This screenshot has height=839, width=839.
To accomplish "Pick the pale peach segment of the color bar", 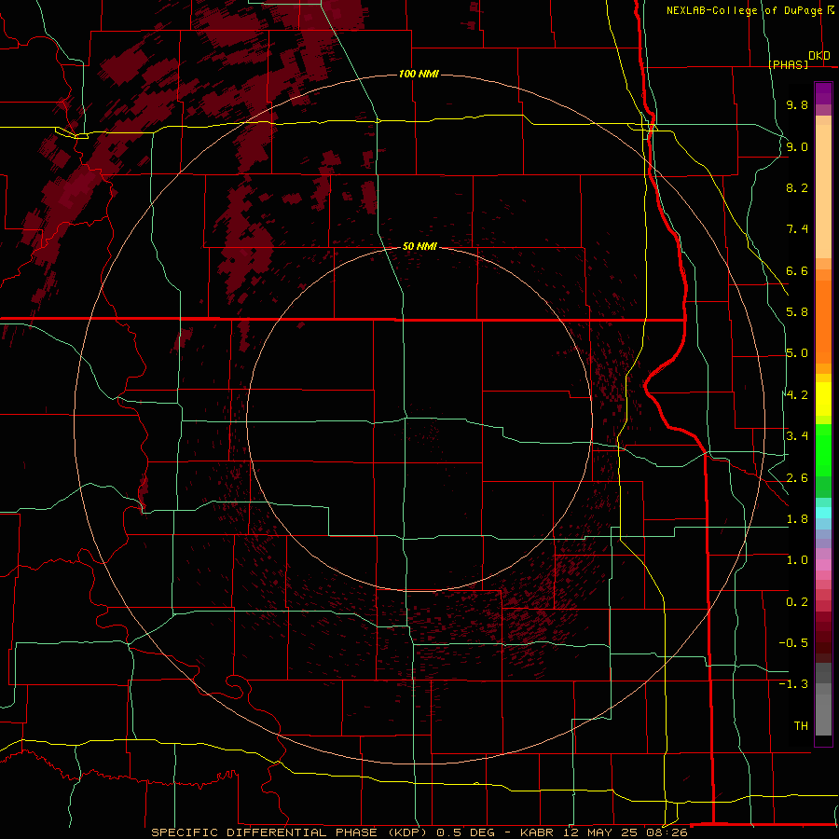I will point(823,191).
